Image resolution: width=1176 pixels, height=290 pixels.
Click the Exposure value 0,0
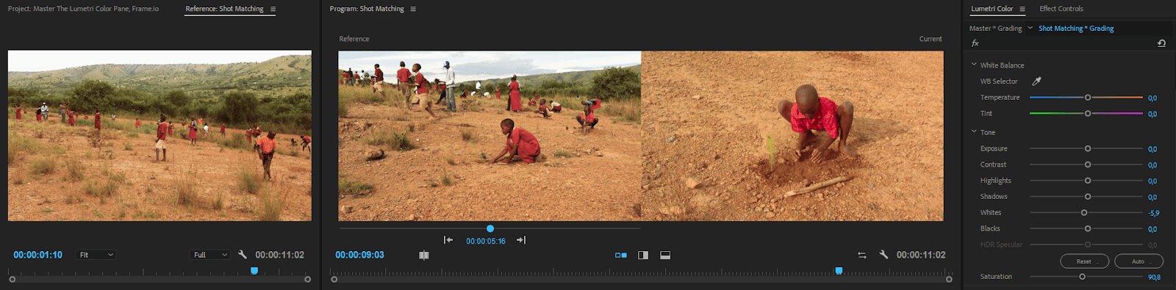[x=1152, y=149]
